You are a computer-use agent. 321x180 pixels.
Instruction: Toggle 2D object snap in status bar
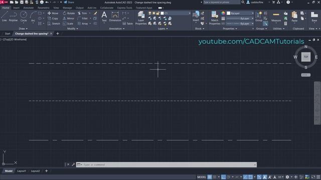[250, 177]
